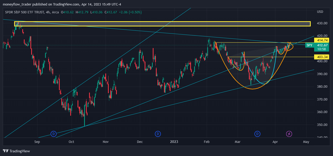Click the moneyflow_trader published header text

pos(62,4)
